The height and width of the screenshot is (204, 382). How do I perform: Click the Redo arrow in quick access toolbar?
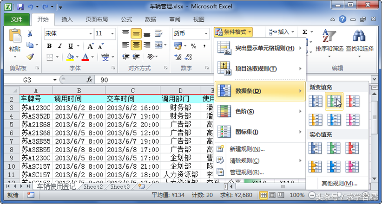click(x=46, y=6)
